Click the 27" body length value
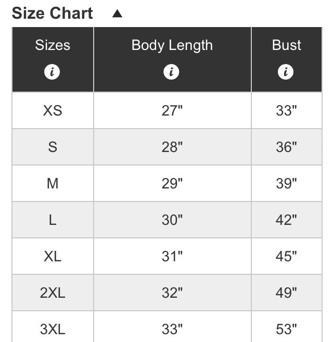Screen dimensions: 333x342 point(172,110)
